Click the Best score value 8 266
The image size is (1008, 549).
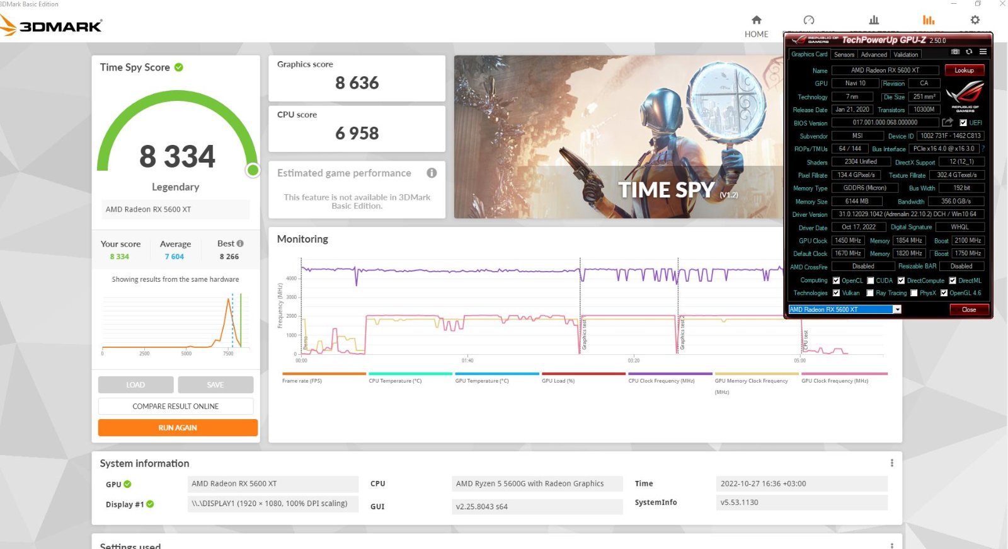pos(229,257)
